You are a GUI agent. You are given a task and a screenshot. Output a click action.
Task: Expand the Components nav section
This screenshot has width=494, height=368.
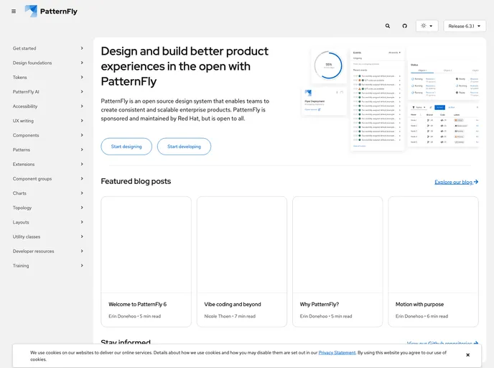(x=48, y=135)
